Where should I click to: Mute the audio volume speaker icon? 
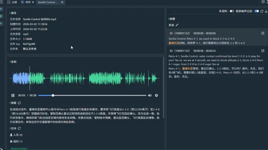[x=150, y=95]
